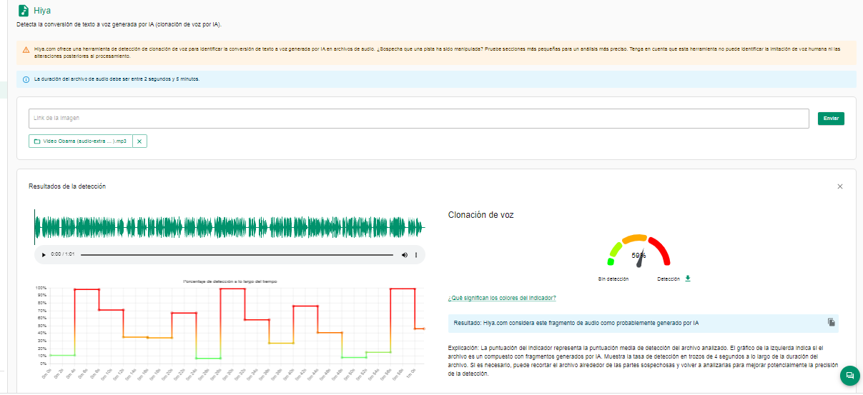
Task: Click the 'Resultado: Hiya.com considera' result message
Action: coord(576,324)
